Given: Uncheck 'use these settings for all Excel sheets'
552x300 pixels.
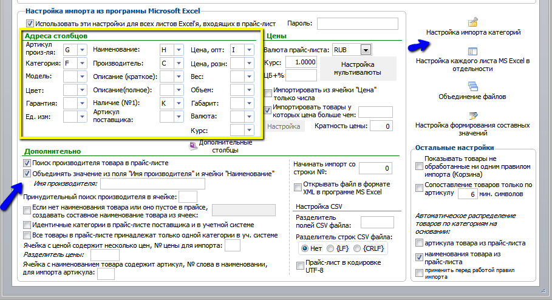Looking at the screenshot, I should point(30,24).
